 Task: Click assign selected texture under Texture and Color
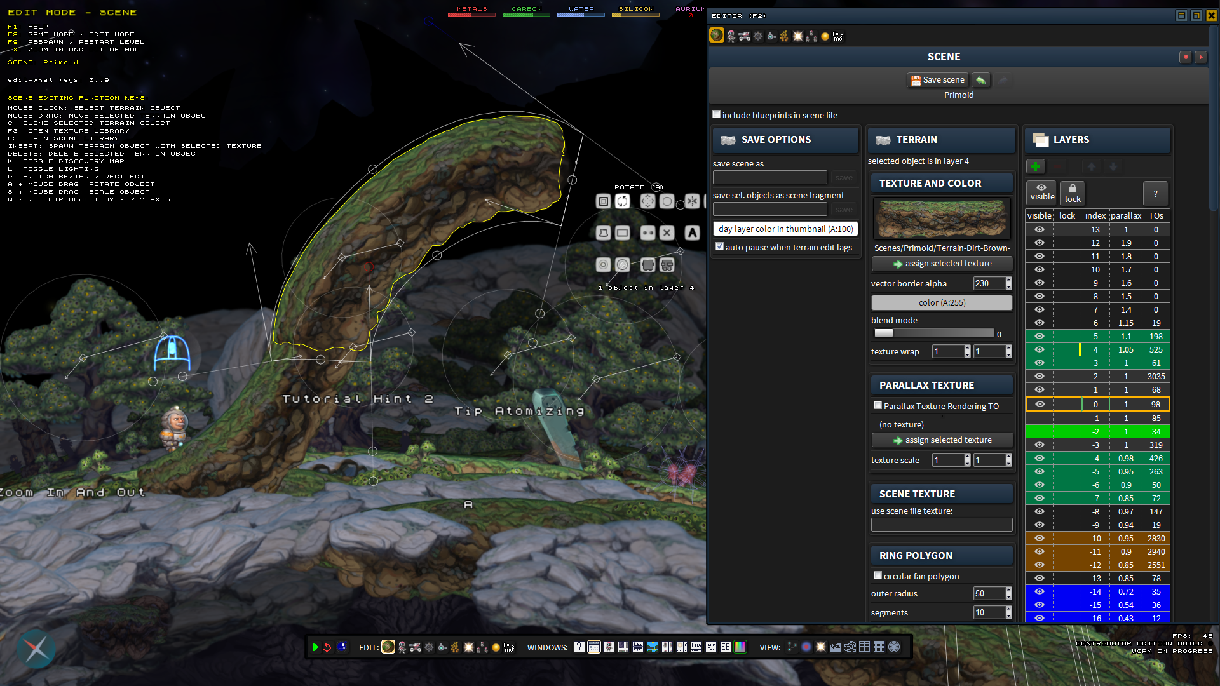[942, 264]
